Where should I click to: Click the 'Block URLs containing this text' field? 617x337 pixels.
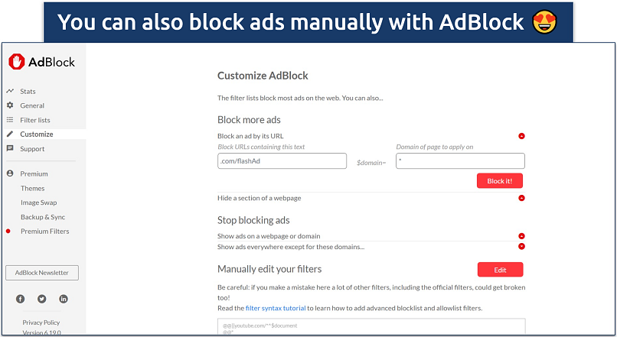tap(282, 161)
